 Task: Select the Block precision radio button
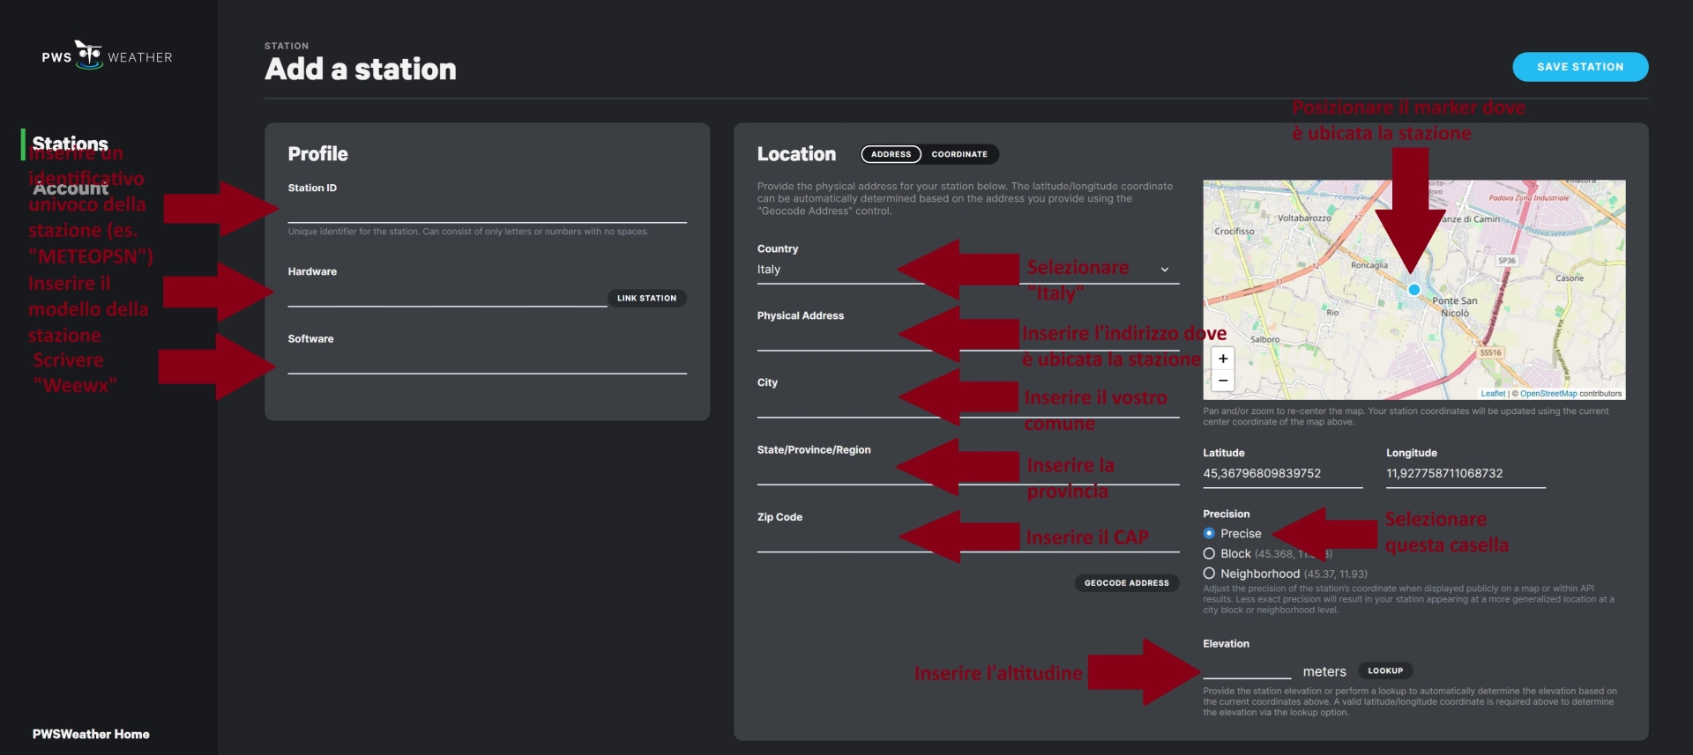1209,553
